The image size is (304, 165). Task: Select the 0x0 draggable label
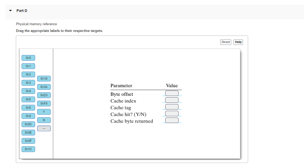pyautogui.click(x=28, y=58)
